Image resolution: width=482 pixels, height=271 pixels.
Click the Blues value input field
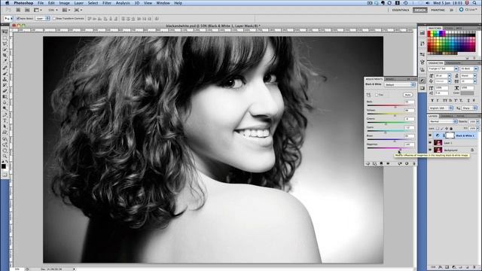pos(410,135)
